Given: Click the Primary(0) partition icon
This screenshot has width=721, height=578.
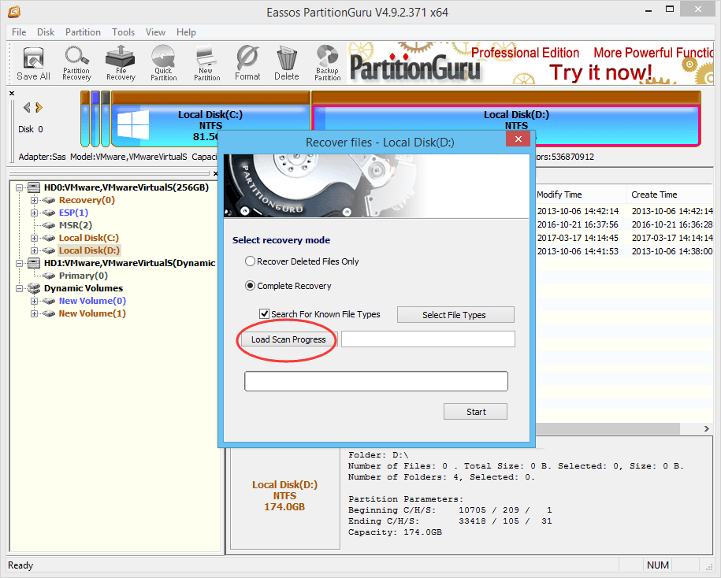Looking at the screenshot, I should [49, 276].
